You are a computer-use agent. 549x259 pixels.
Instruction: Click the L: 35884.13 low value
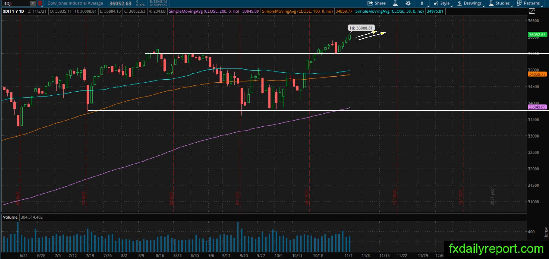(x=110, y=11)
